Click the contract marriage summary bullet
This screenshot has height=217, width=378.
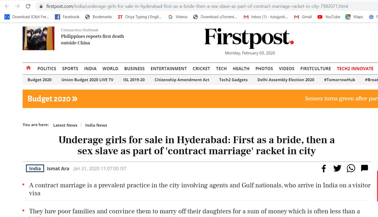pos(200,189)
